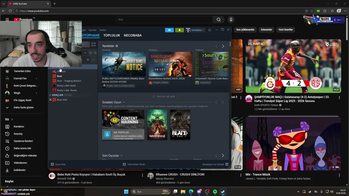Click Yeni bir raf ekle
Image resolution: width=349 pixels, height=196 pixels.
point(164,96)
